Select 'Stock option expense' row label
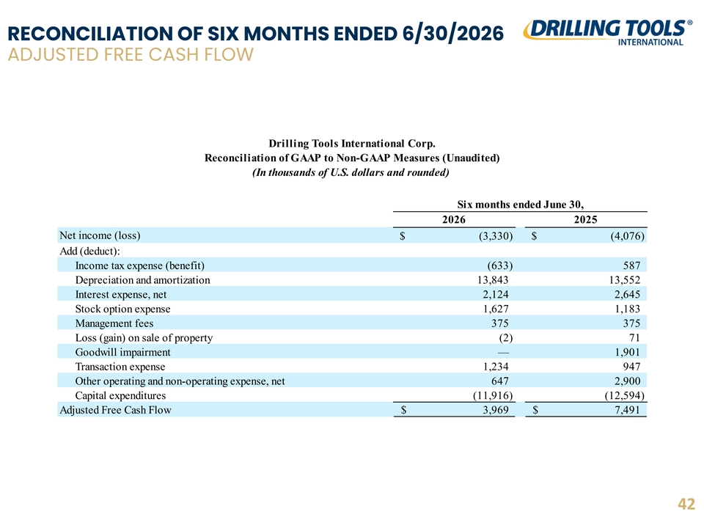The height and width of the screenshot is (528, 704). (122, 309)
